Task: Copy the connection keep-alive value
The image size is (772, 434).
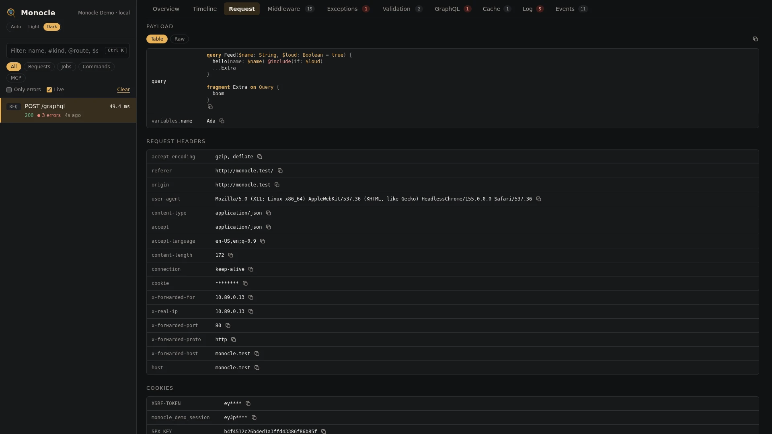Action: (x=251, y=269)
